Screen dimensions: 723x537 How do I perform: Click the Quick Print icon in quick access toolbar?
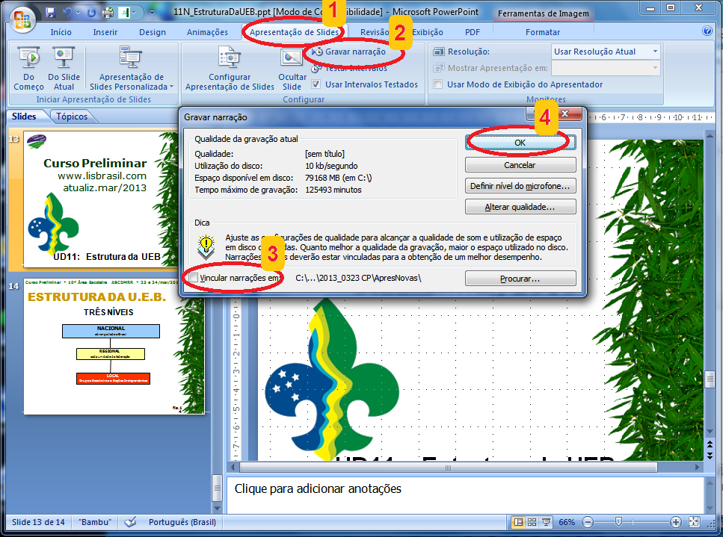(x=108, y=12)
